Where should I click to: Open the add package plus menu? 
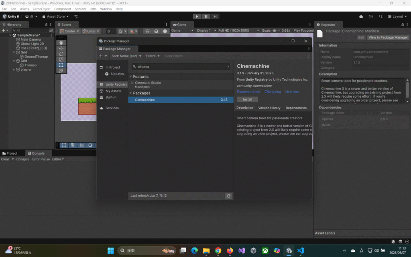point(103,56)
